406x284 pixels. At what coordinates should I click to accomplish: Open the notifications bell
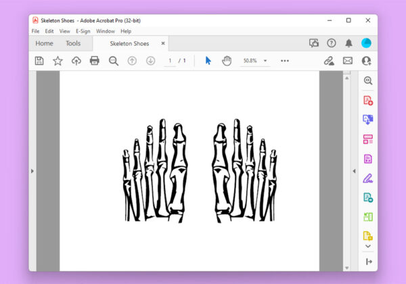click(348, 43)
